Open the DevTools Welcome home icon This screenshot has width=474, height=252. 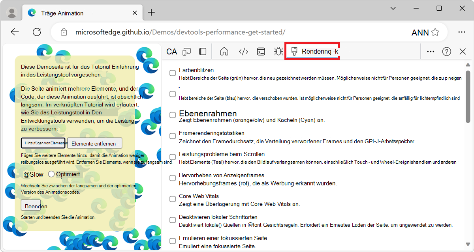click(x=224, y=51)
